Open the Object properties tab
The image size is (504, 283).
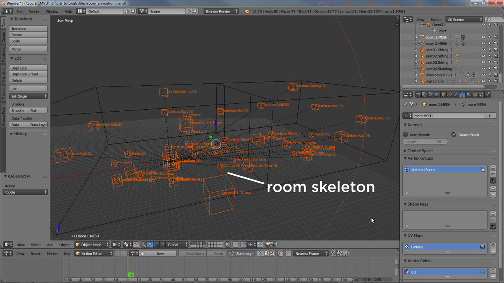pyautogui.click(x=443, y=94)
